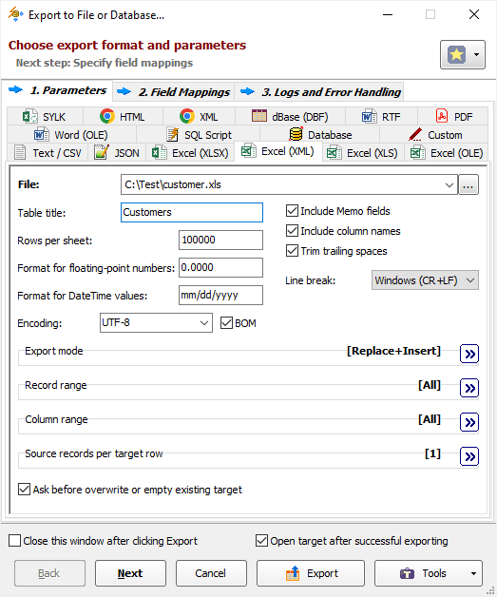
Task: Switch to the Field Mappings tab
Action: 174,92
